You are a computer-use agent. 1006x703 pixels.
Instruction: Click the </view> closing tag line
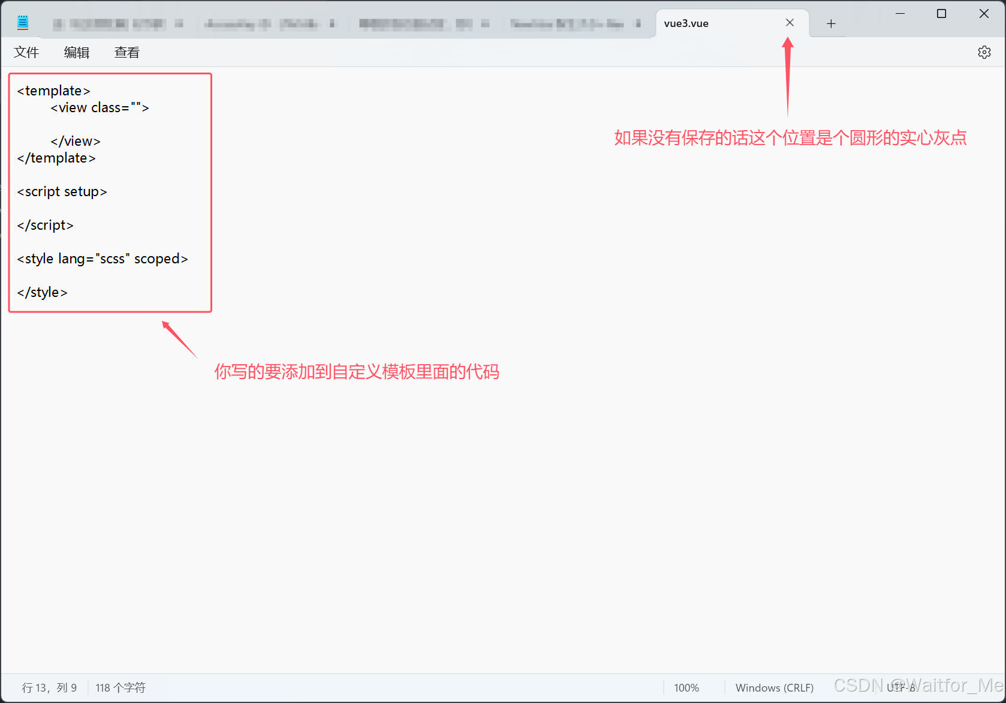point(76,141)
